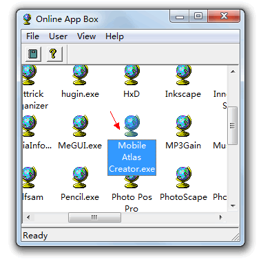Click the horizontal scrollbar left arrow
Screen dimensions: 261x259
coord(28,217)
